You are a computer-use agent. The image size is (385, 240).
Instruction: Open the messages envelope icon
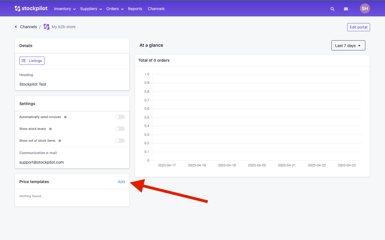tap(346, 9)
